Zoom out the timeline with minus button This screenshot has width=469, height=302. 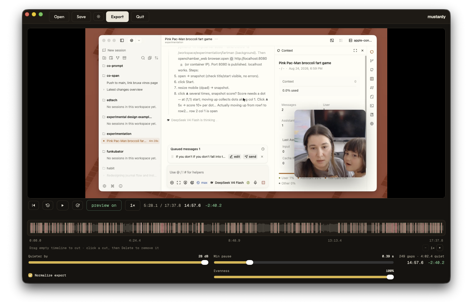[426, 248]
